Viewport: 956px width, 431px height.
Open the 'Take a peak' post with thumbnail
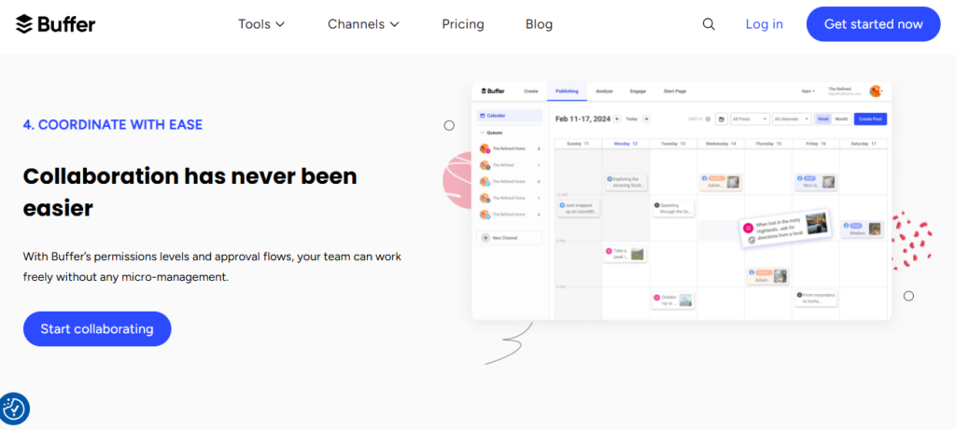pyautogui.click(x=625, y=254)
